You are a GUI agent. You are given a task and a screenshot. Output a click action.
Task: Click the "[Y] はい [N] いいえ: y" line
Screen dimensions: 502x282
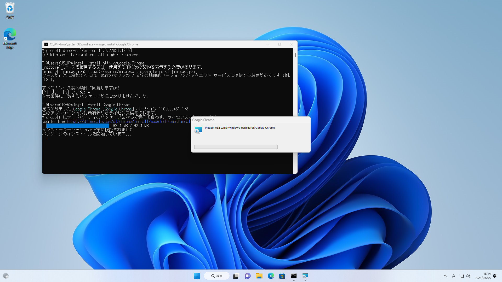66,92
